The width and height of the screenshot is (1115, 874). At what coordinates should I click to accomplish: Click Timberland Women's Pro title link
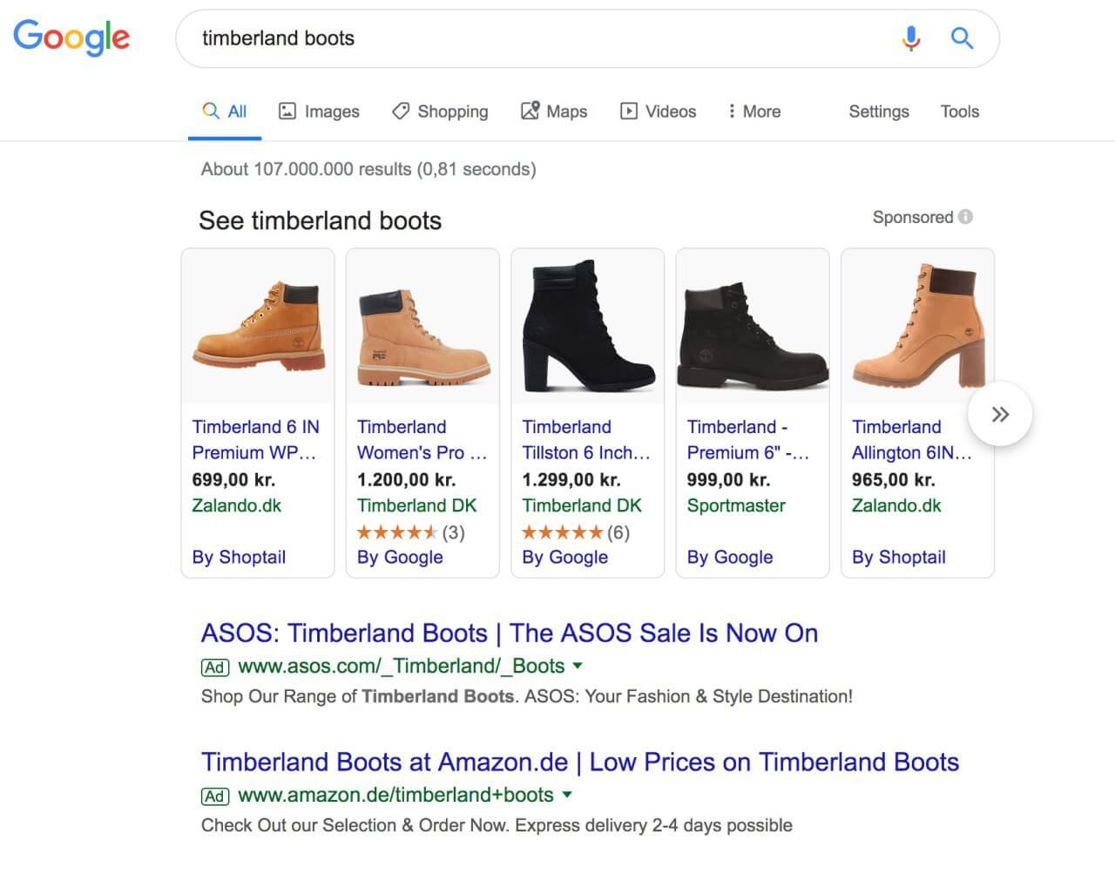click(x=422, y=440)
